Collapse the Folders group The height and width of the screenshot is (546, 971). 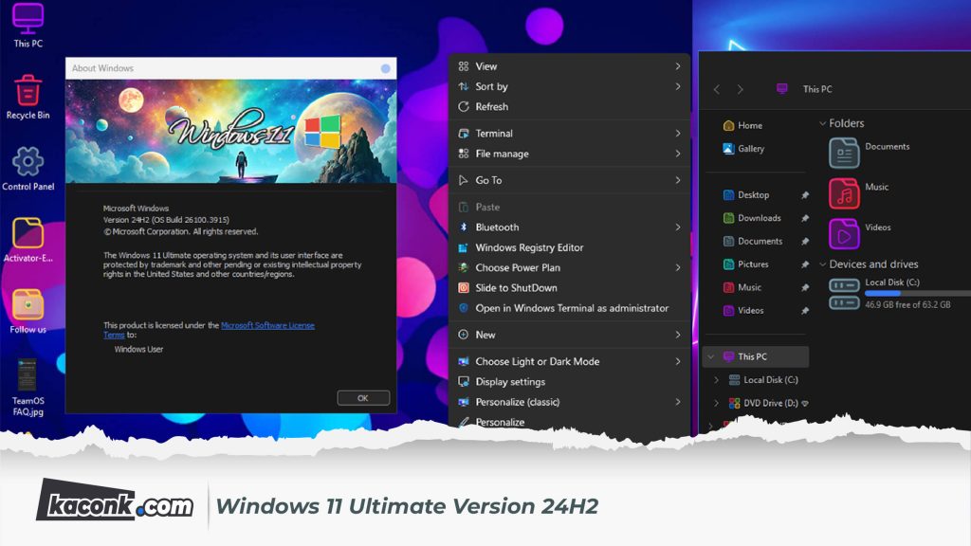823,123
